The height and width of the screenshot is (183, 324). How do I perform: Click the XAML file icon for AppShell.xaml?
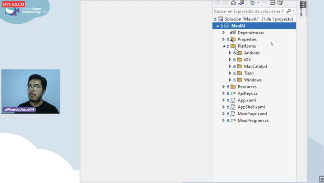pyautogui.click(x=233, y=107)
